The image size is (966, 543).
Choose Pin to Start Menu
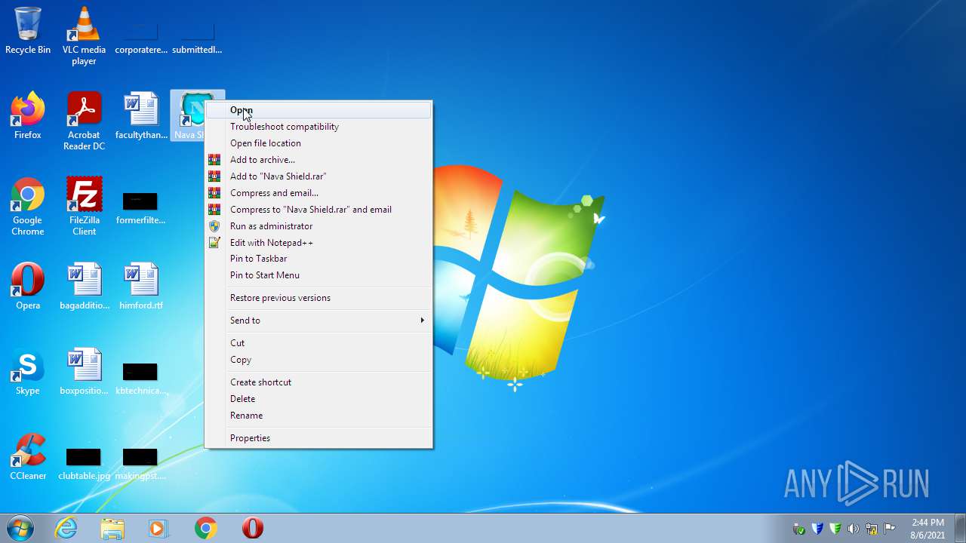pyautogui.click(x=318, y=275)
